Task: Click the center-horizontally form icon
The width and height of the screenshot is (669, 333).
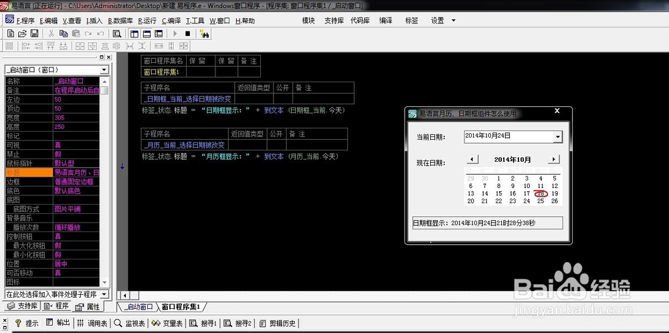Action: 80,45
